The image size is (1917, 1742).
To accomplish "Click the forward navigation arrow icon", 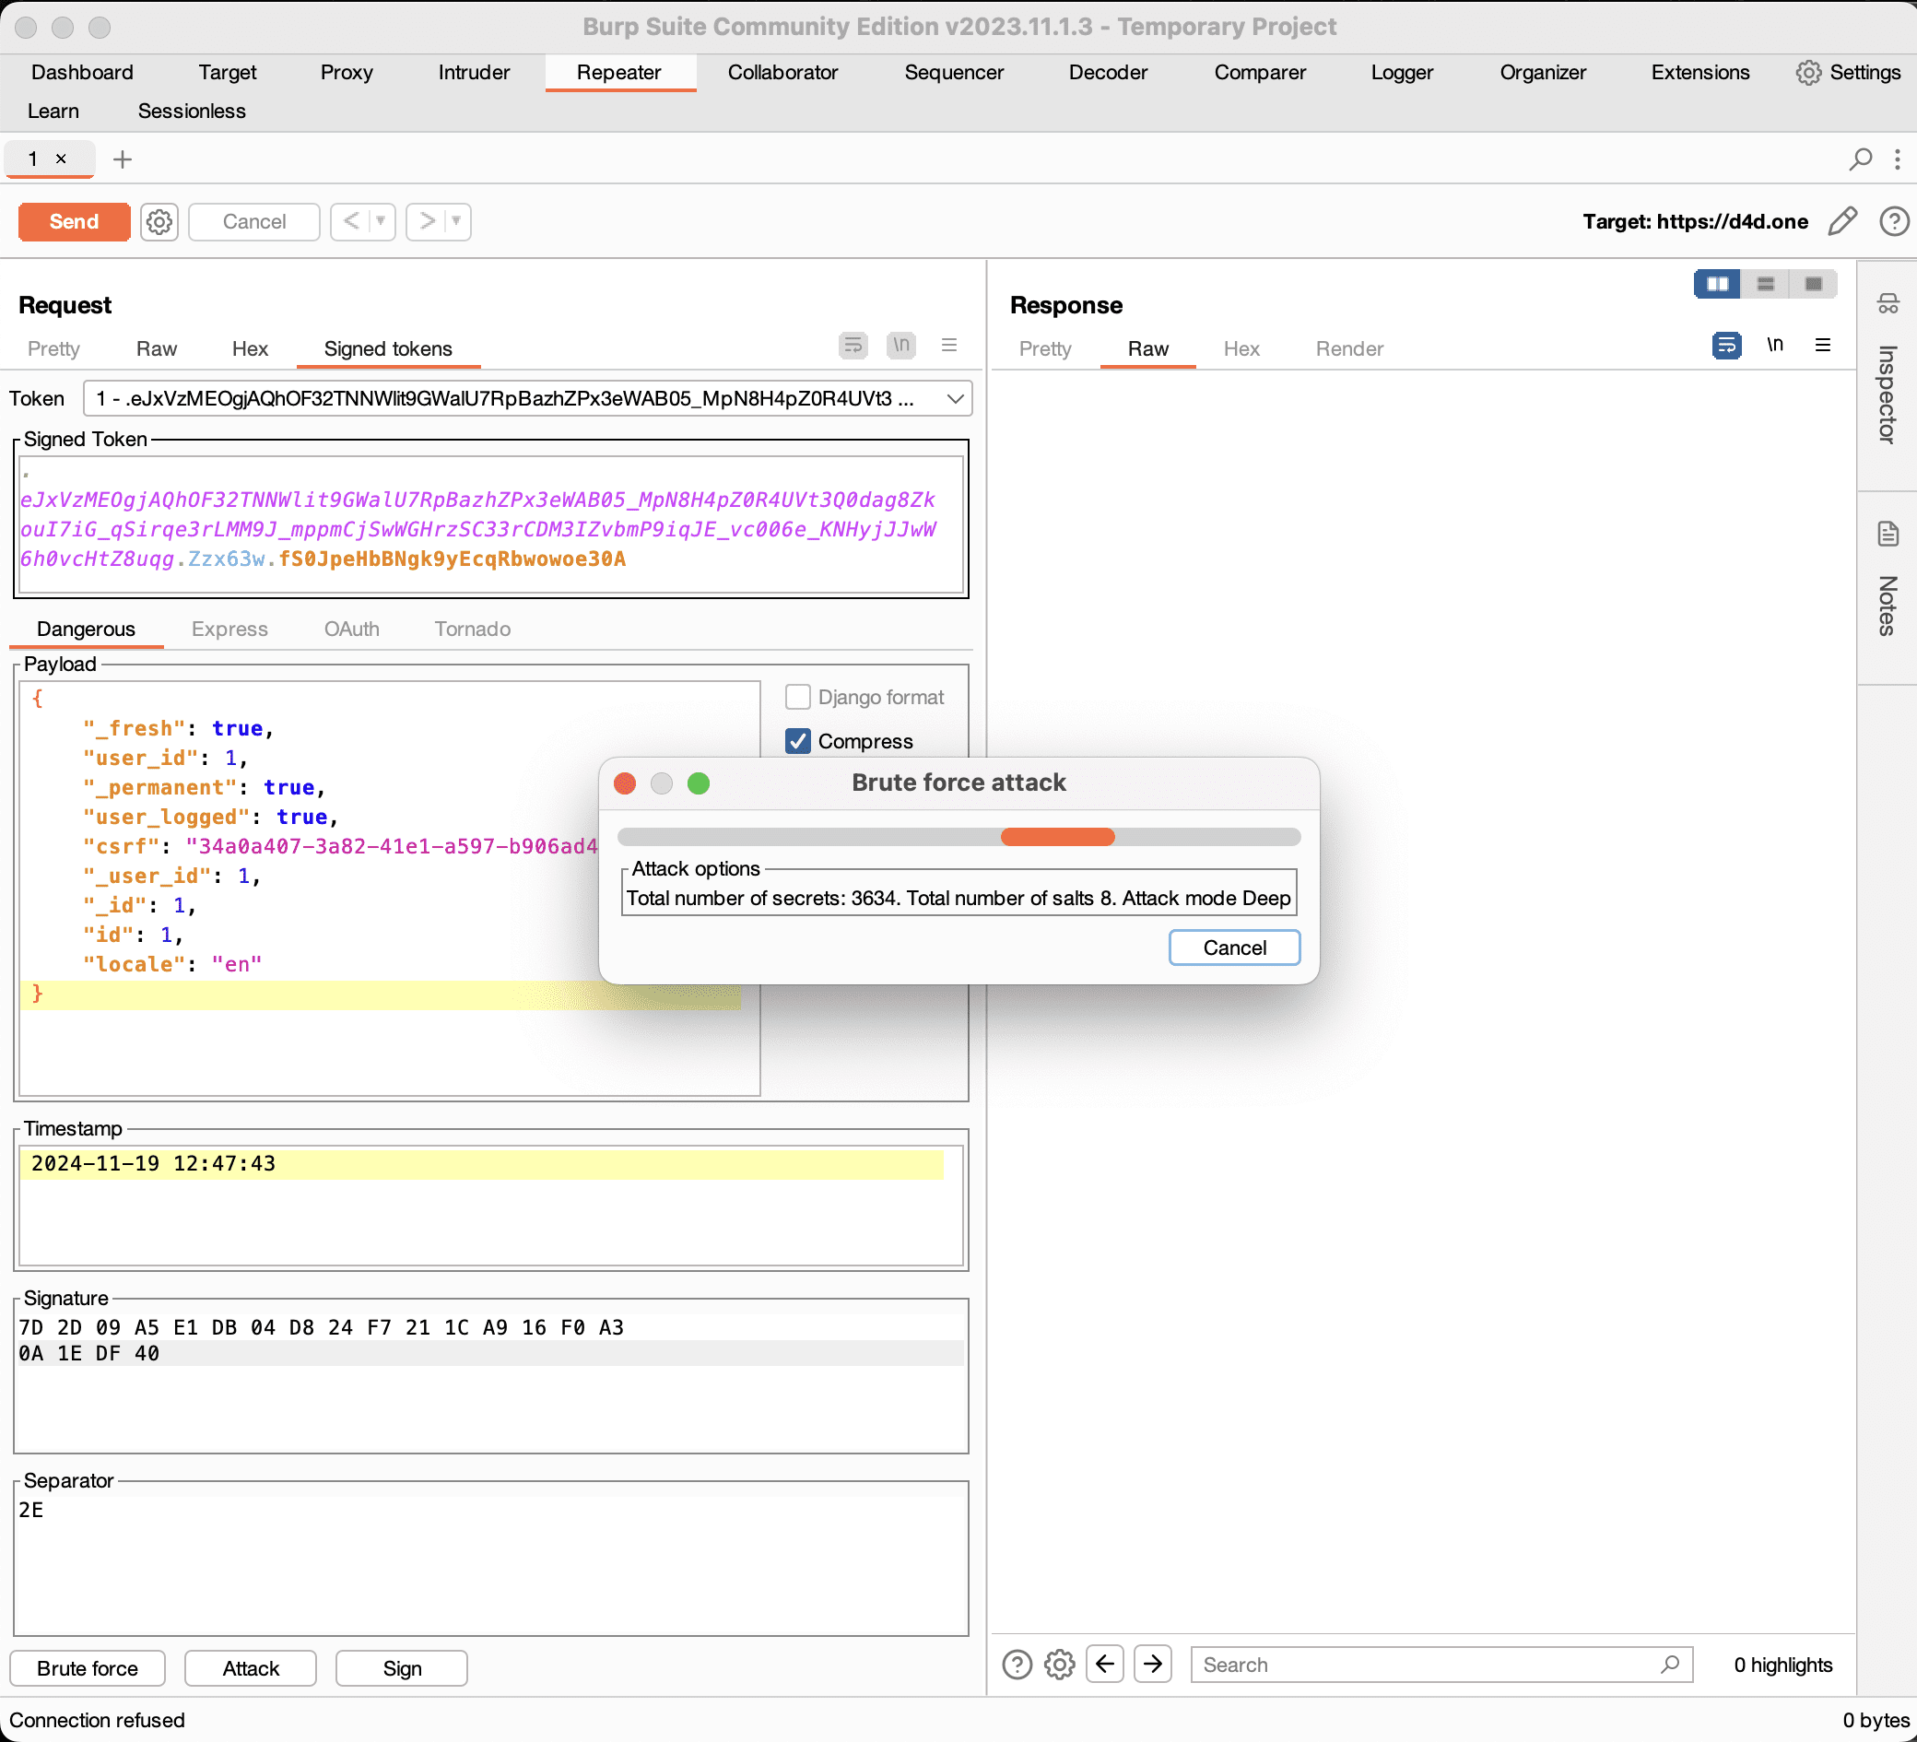I will click(x=1154, y=1665).
